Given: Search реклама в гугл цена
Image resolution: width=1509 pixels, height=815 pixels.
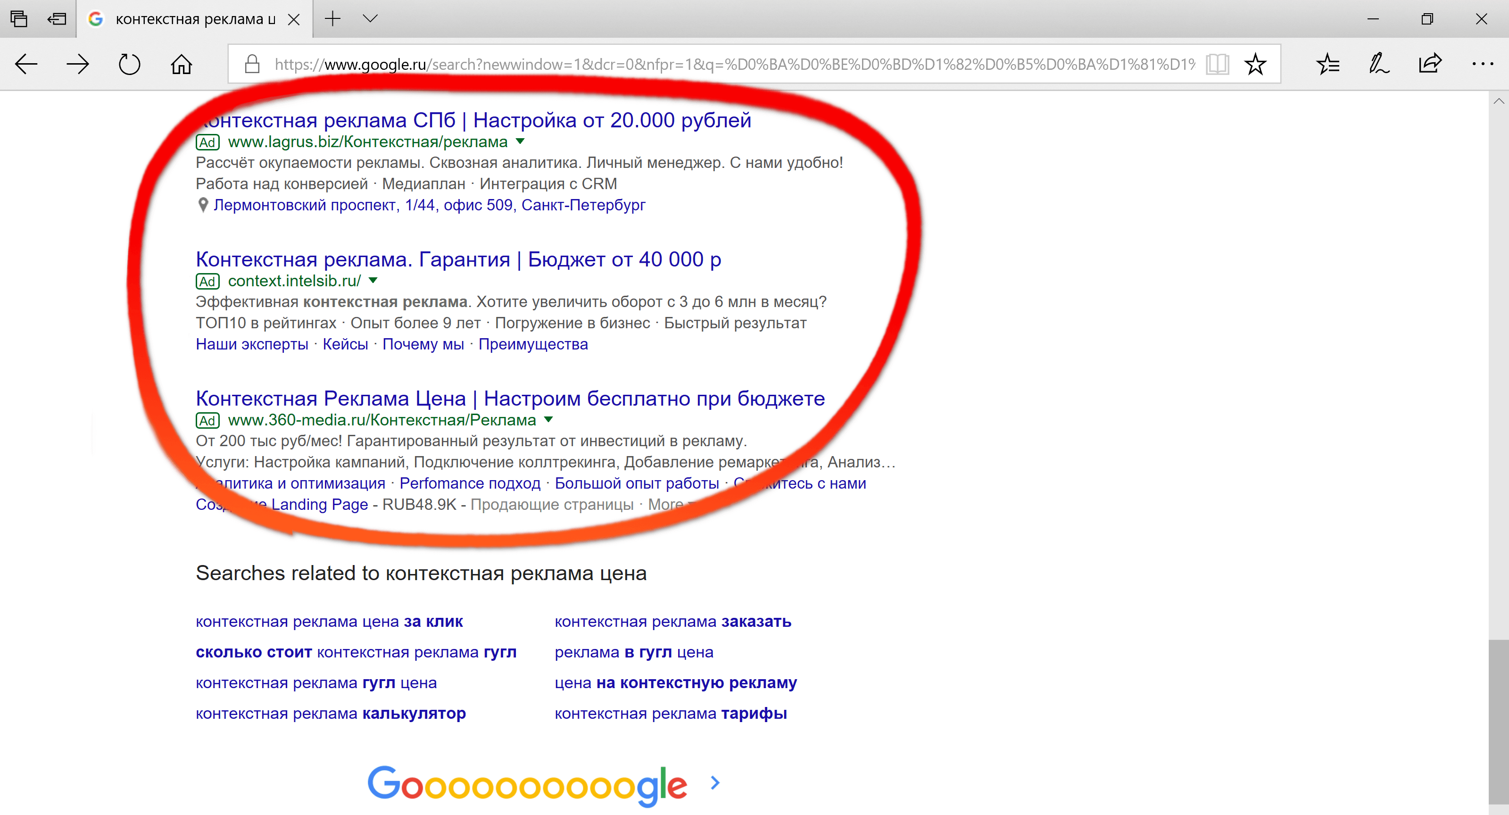Looking at the screenshot, I should click(x=634, y=652).
